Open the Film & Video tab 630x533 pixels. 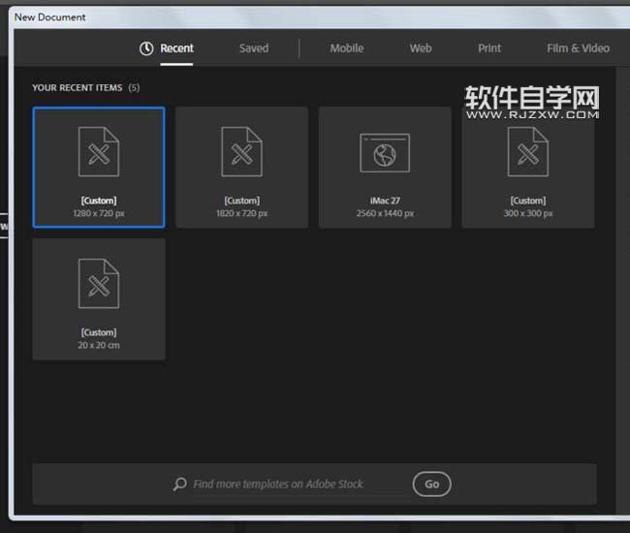pyautogui.click(x=578, y=48)
